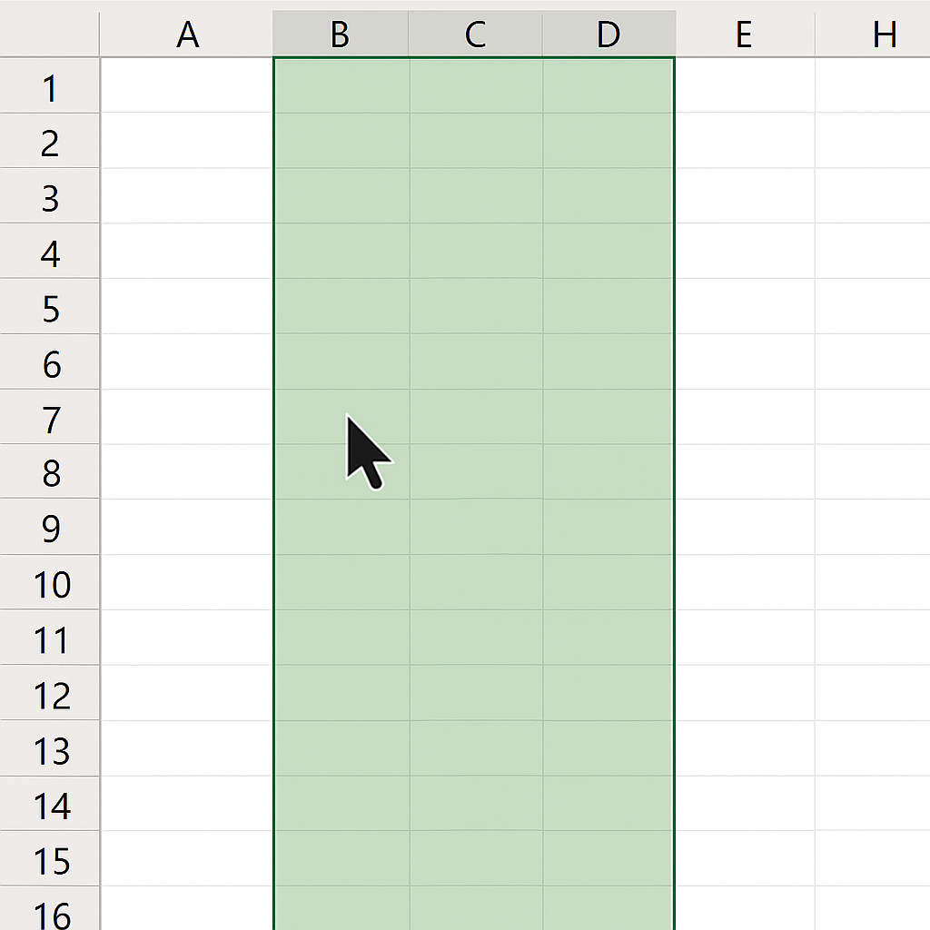Select row 10 header
This screenshot has height=930, width=930.
coord(50,582)
